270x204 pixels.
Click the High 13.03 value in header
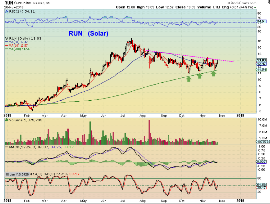click(x=145, y=7)
